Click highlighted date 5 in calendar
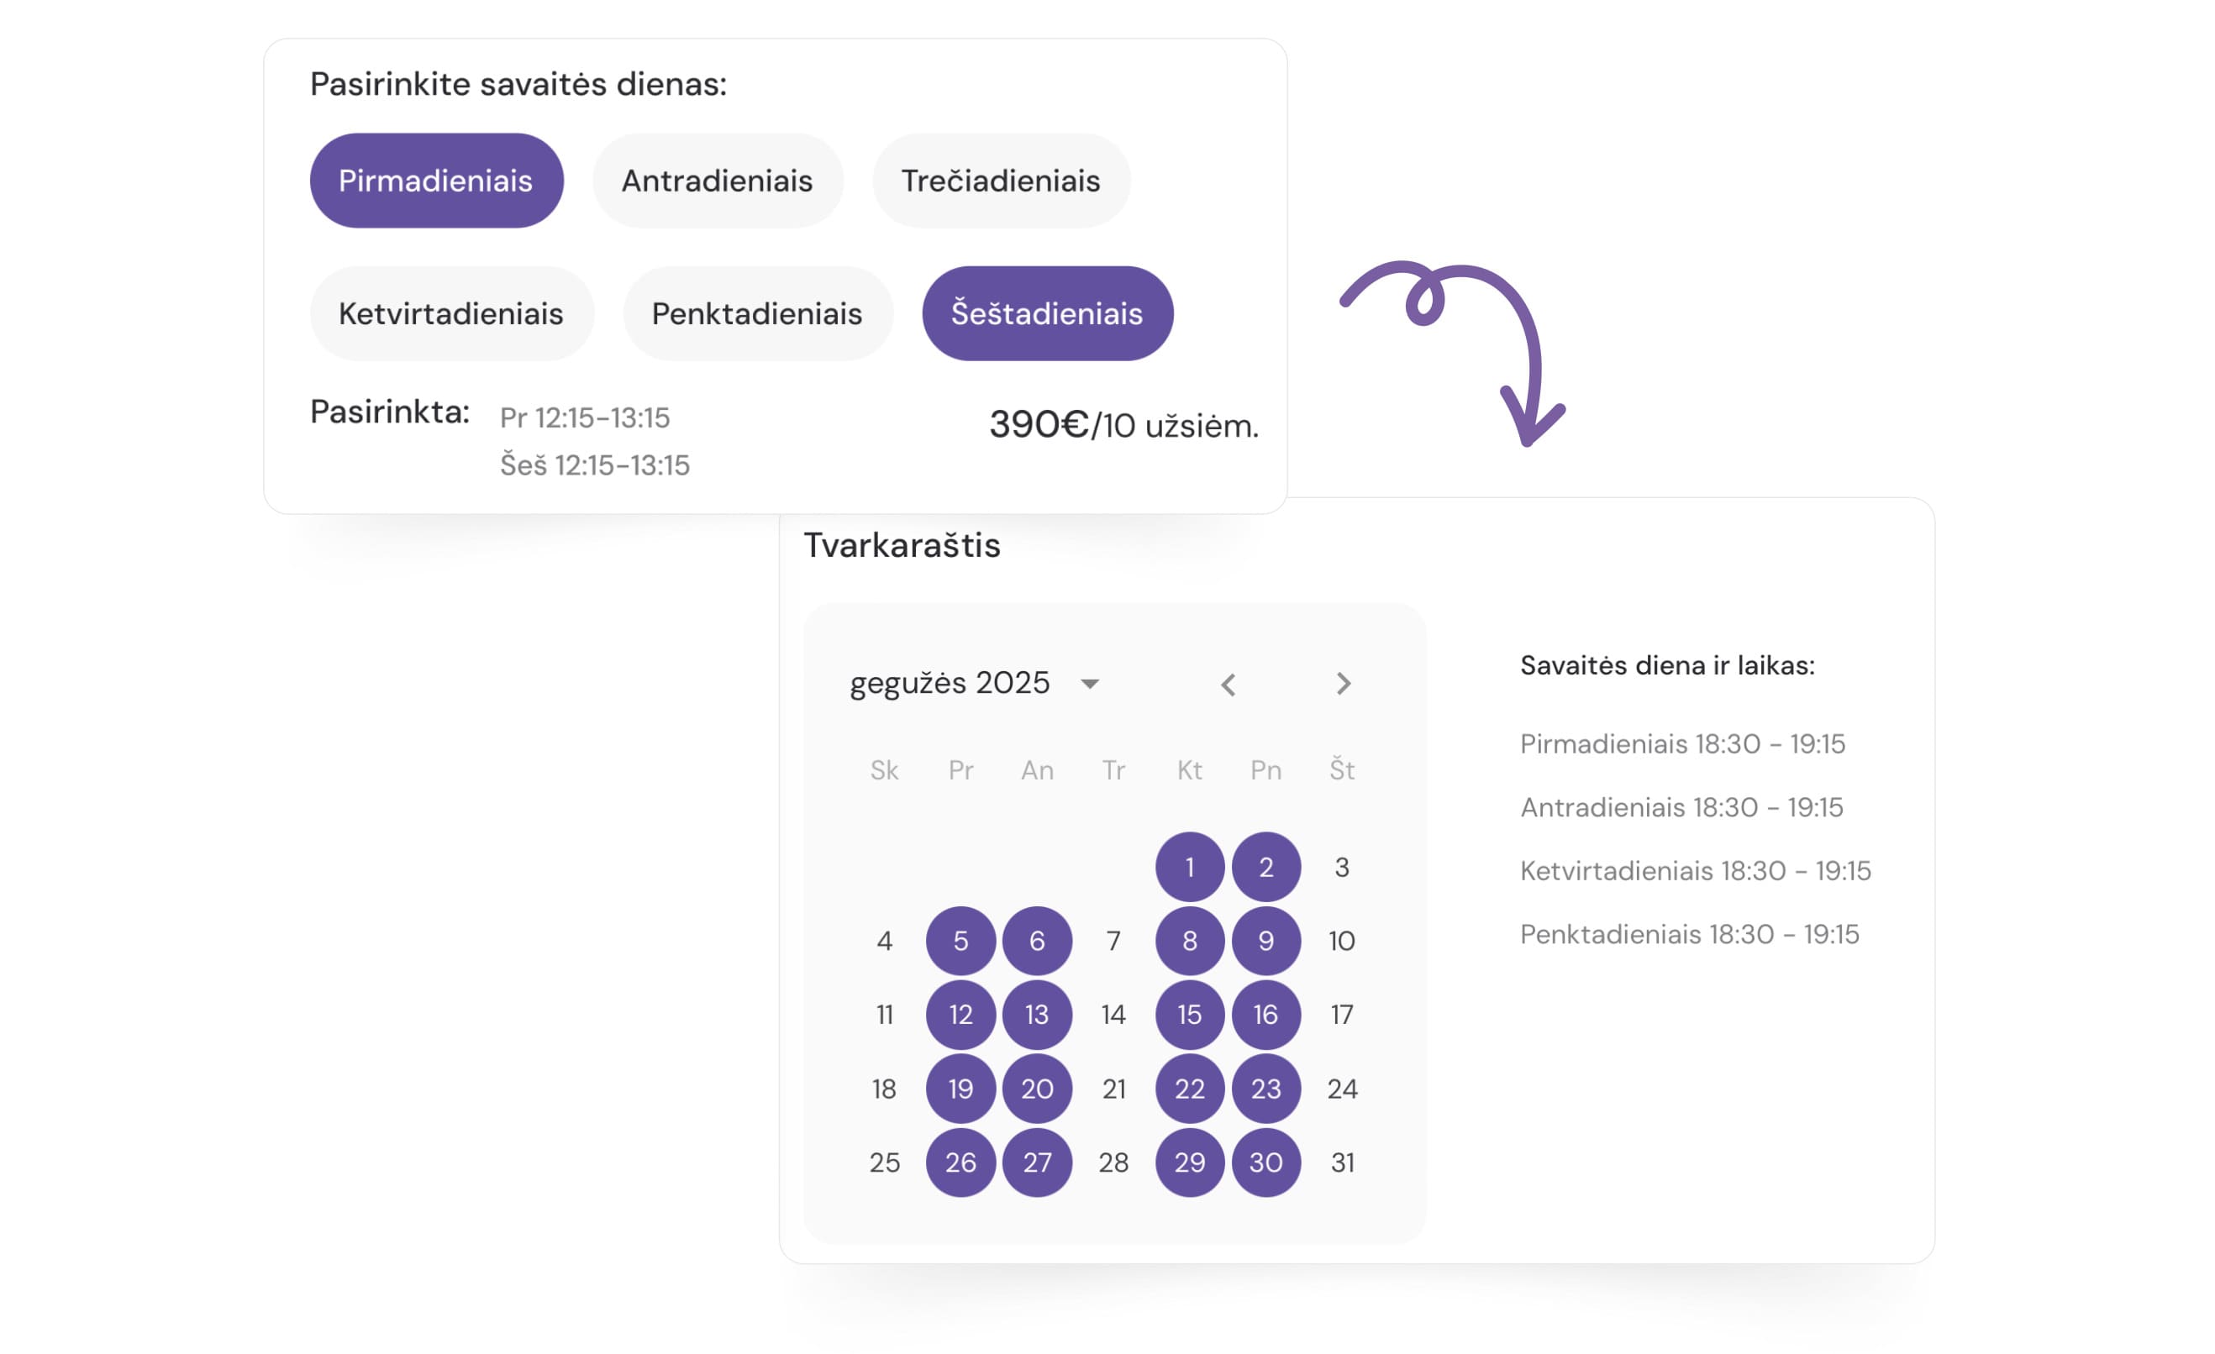 point(960,942)
